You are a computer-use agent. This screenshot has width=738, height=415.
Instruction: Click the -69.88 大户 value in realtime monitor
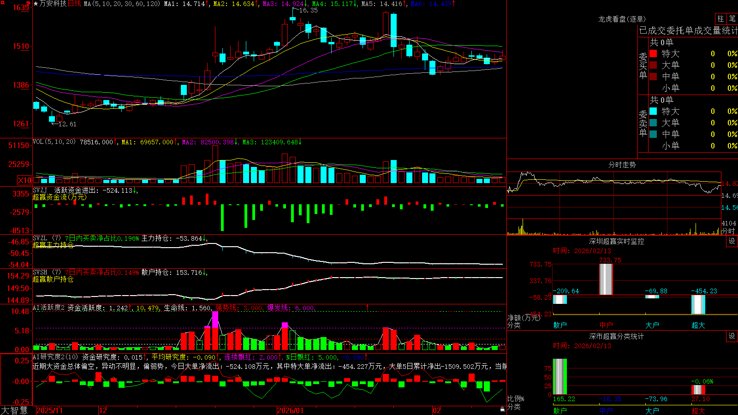click(656, 291)
